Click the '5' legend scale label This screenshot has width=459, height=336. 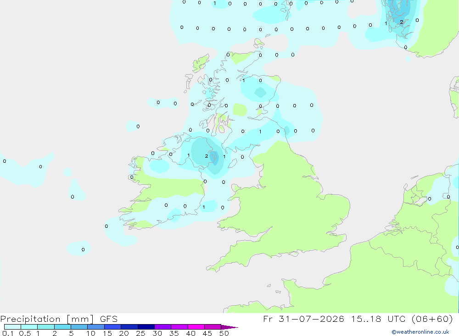tap(71, 333)
